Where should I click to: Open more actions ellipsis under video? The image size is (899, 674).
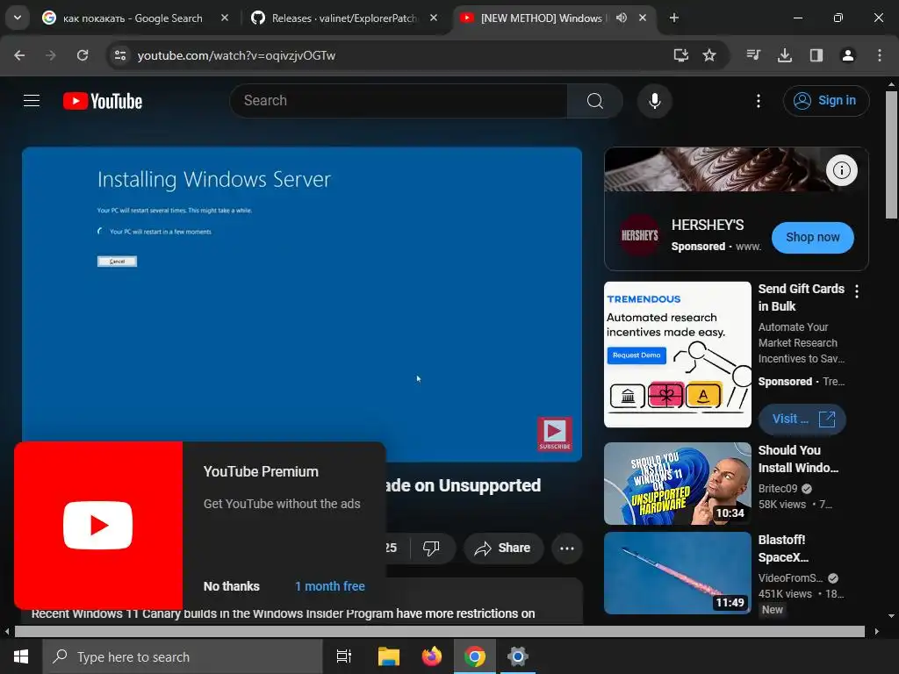pyautogui.click(x=567, y=548)
